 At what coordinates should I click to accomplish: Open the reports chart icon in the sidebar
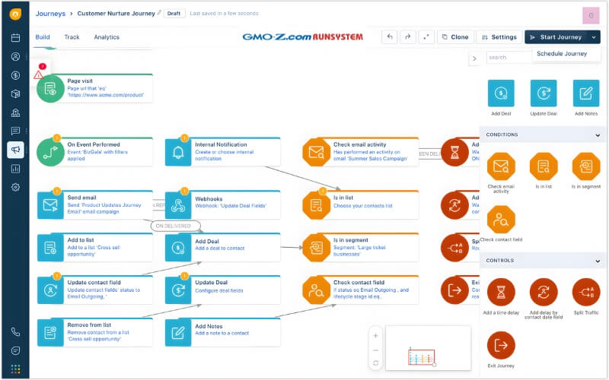[15, 169]
